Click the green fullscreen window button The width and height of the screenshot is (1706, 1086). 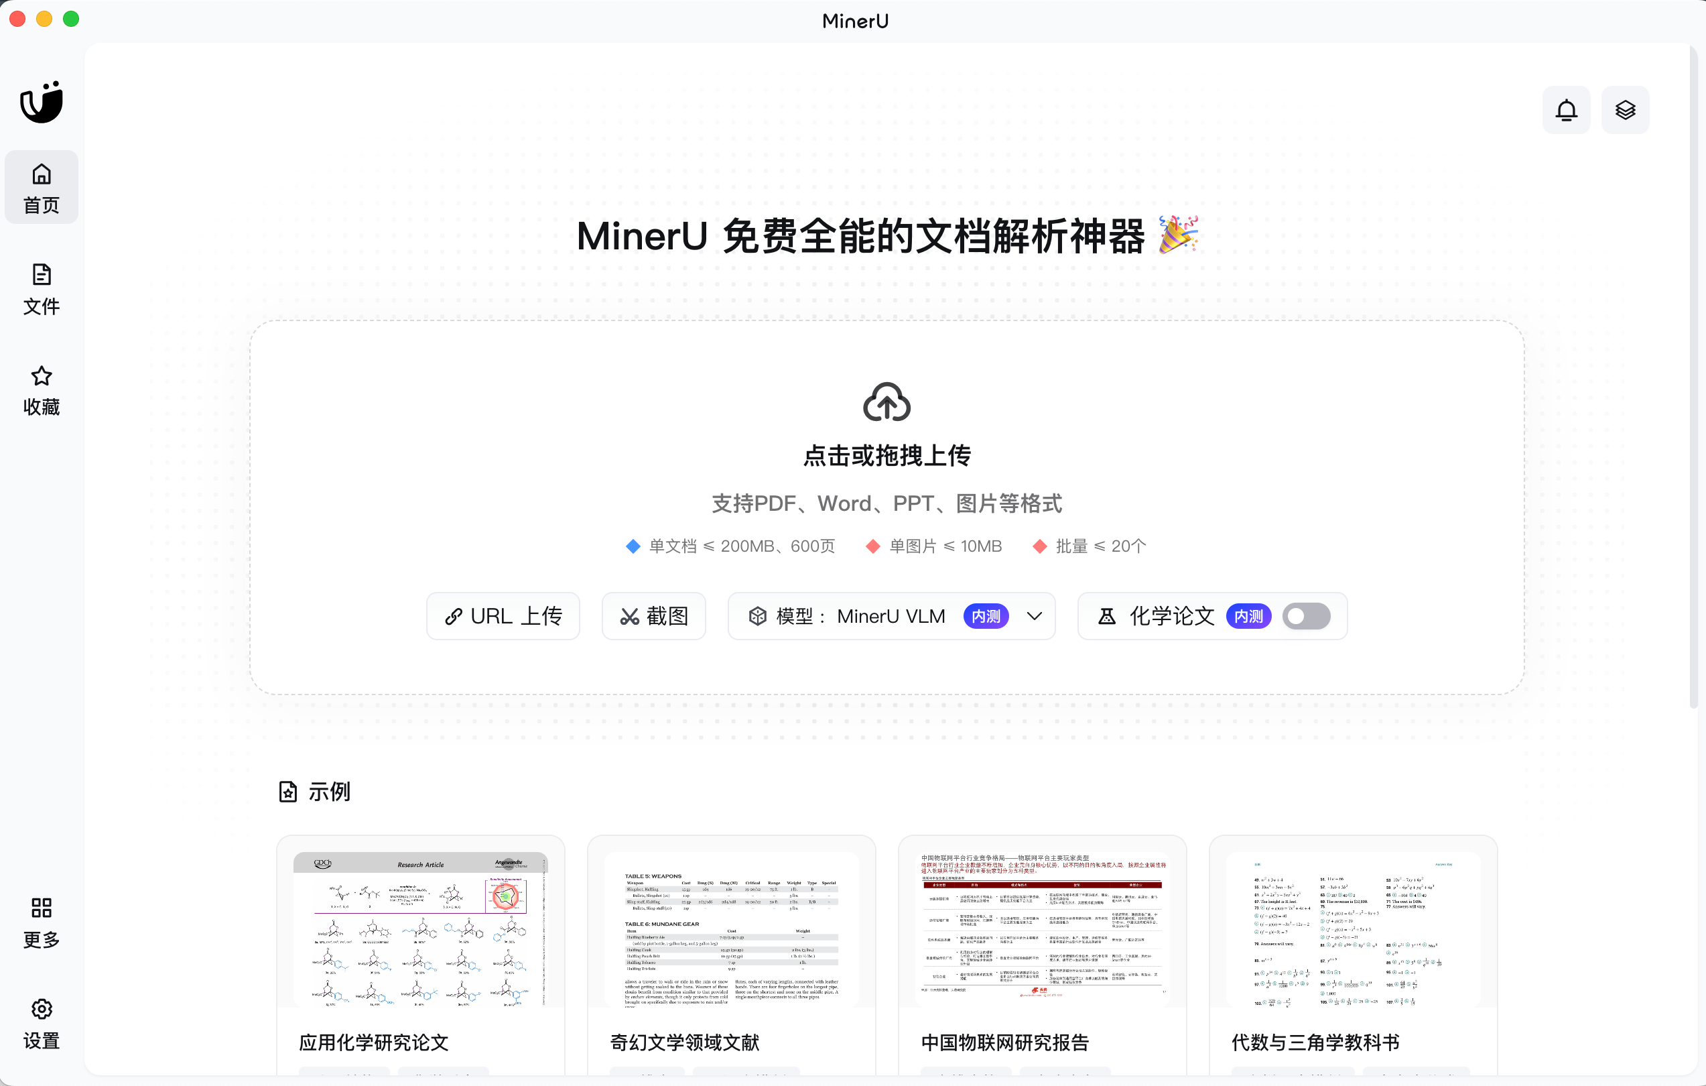(x=71, y=19)
